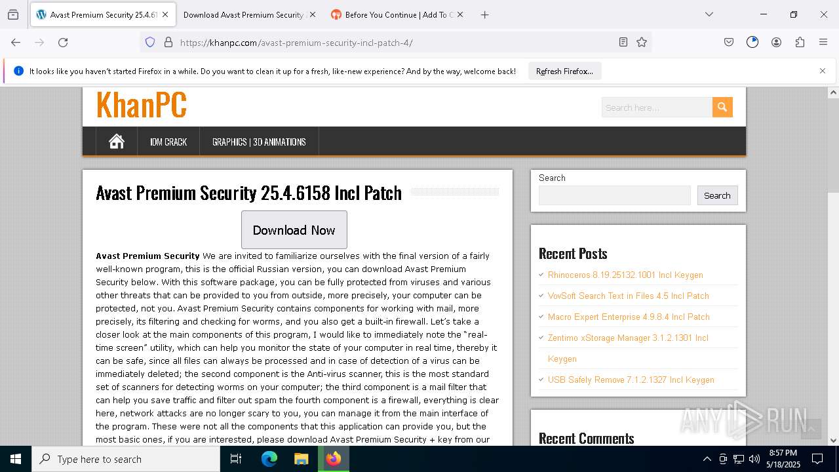Open the Pocket save icon
Image resolution: width=839 pixels, height=472 pixels.
pyautogui.click(x=729, y=42)
